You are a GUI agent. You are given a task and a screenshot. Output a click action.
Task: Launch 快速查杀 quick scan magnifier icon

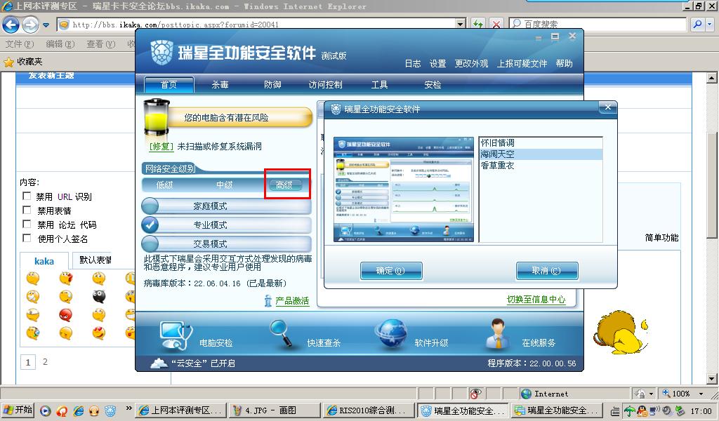click(281, 333)
